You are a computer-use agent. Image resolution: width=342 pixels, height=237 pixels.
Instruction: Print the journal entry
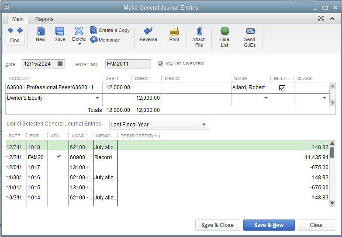tap(174, 34)
